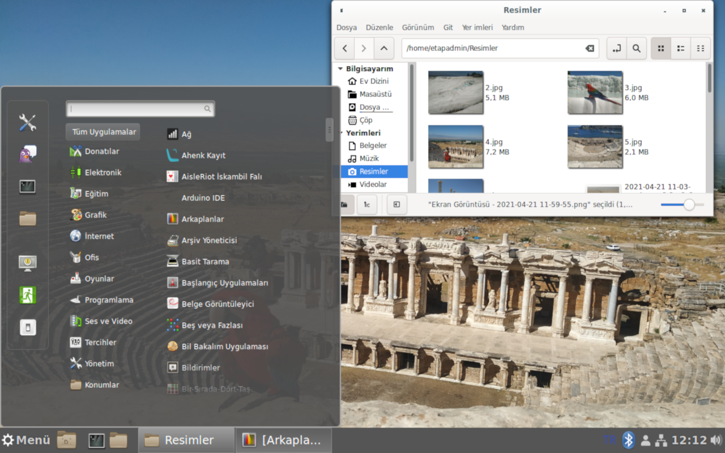This screenshot has width=725, height=453.
Task: Collapse the Yerimleri section
Action: coord(340,133)
